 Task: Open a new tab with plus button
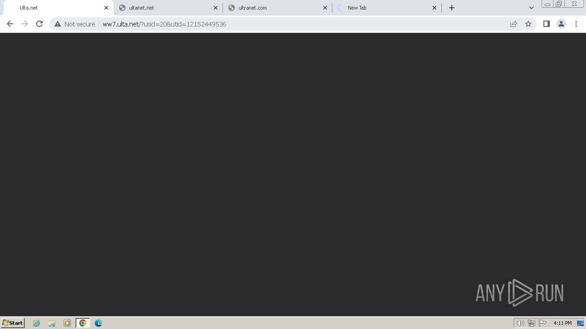click(452, 8)
